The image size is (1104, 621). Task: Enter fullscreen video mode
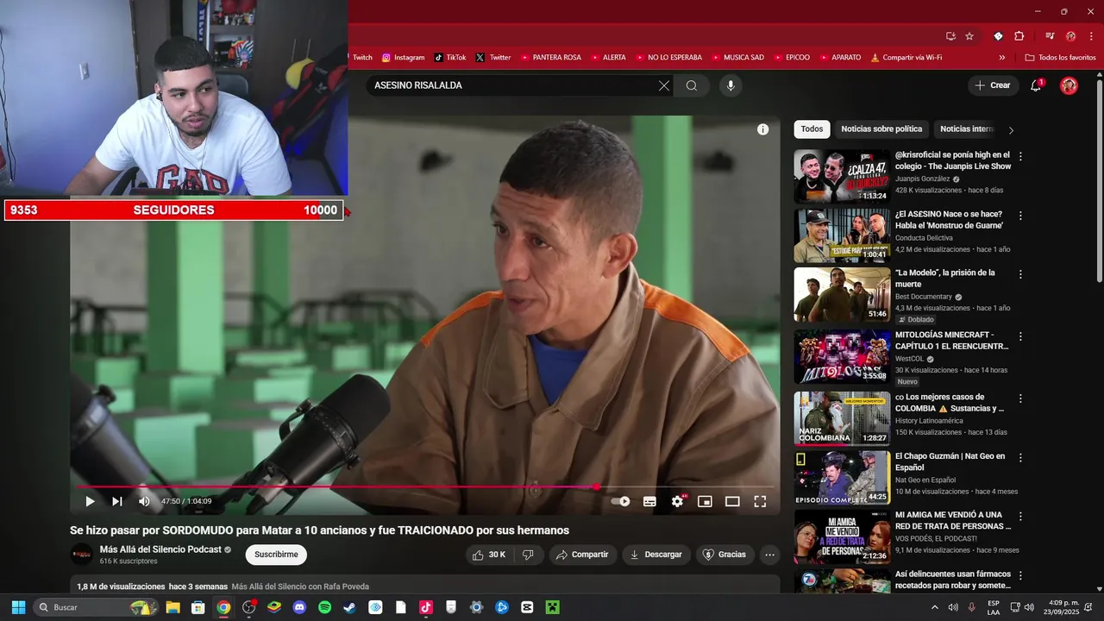tap(760, 501)
